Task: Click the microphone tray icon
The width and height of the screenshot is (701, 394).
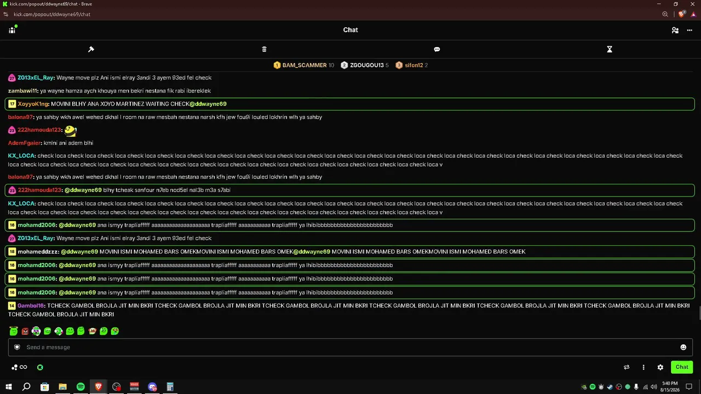Action: (636, 387)
